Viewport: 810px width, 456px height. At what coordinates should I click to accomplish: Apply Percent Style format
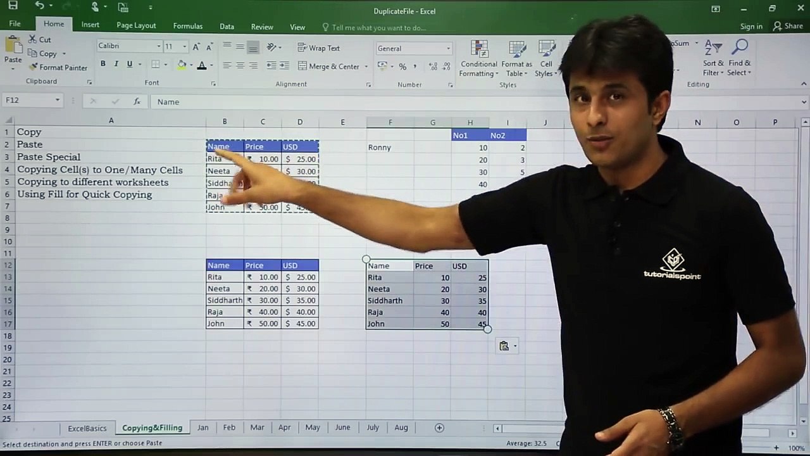[402, 66]
